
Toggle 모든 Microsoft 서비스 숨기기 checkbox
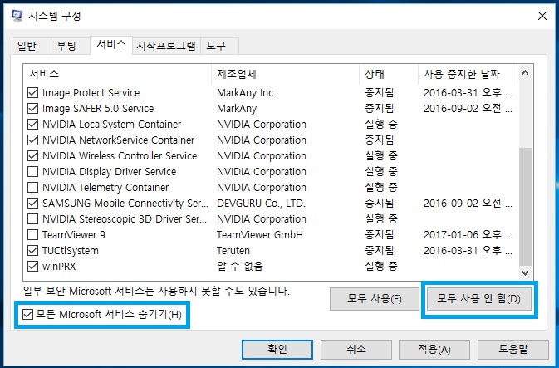point(29,314)
